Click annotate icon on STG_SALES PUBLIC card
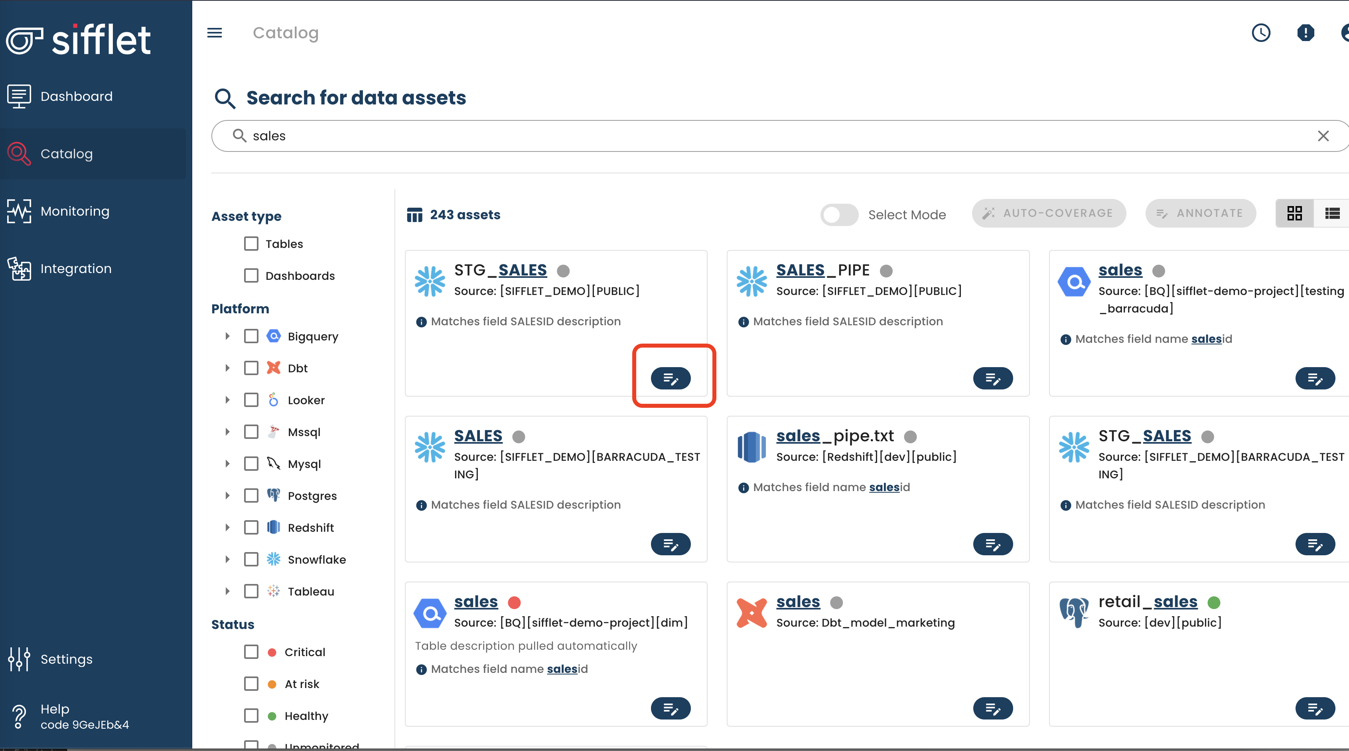The image size is (1349, 751). 670,378
